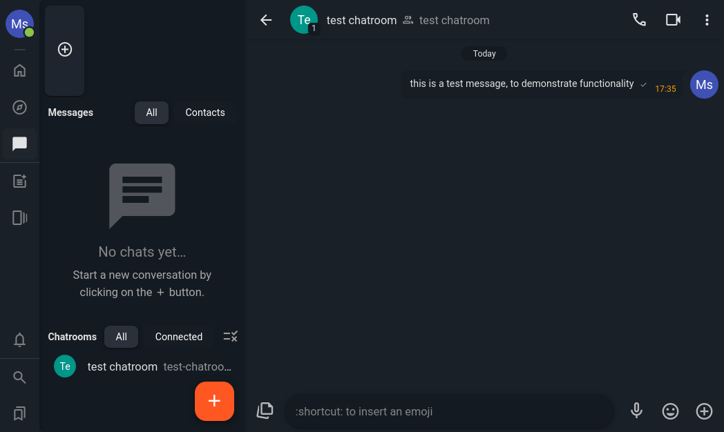
Task: Open the three-dot chatroom options menu
Action: click(707, 19)
